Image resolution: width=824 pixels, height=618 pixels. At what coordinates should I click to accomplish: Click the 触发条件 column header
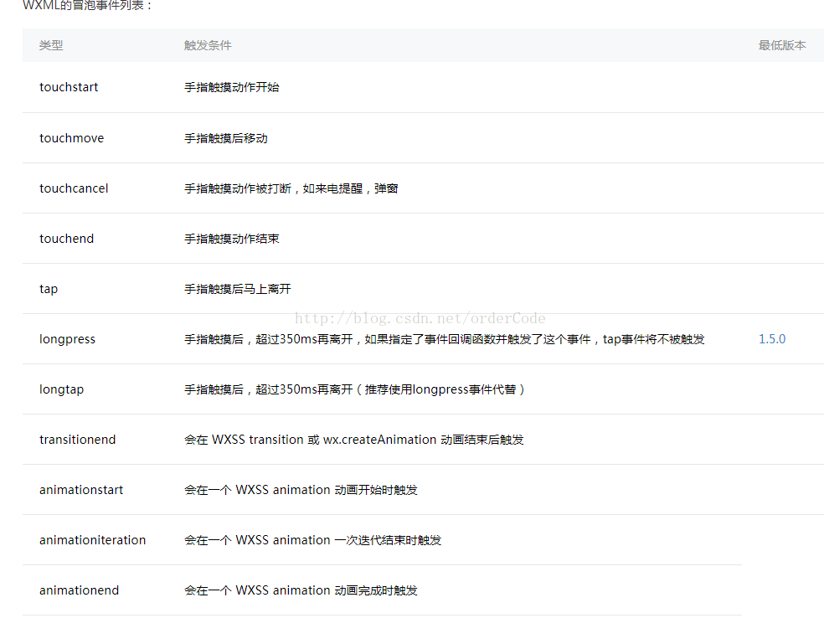tap(208, 45)
